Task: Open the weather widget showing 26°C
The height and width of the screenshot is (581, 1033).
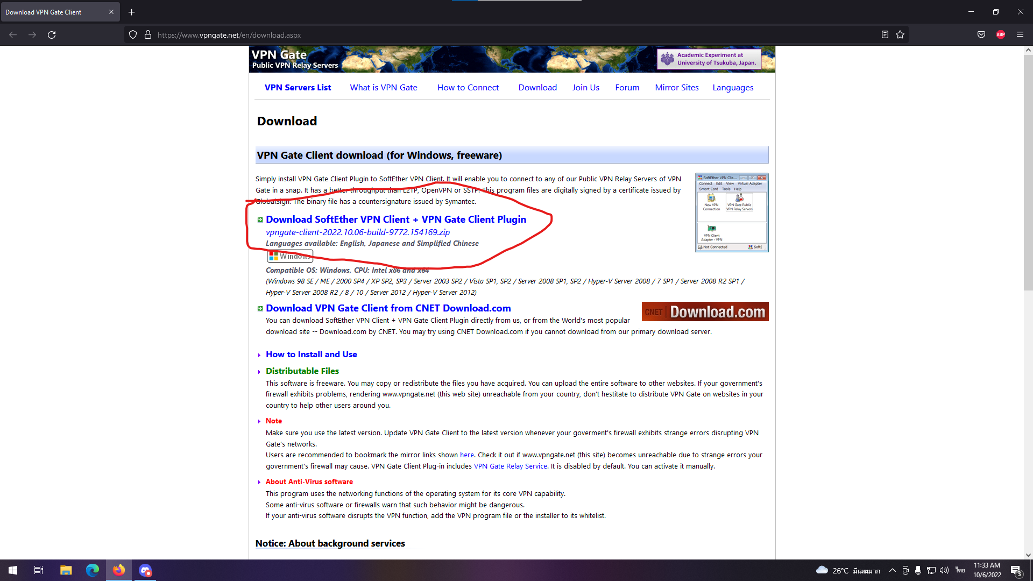Action: [848, 571]
